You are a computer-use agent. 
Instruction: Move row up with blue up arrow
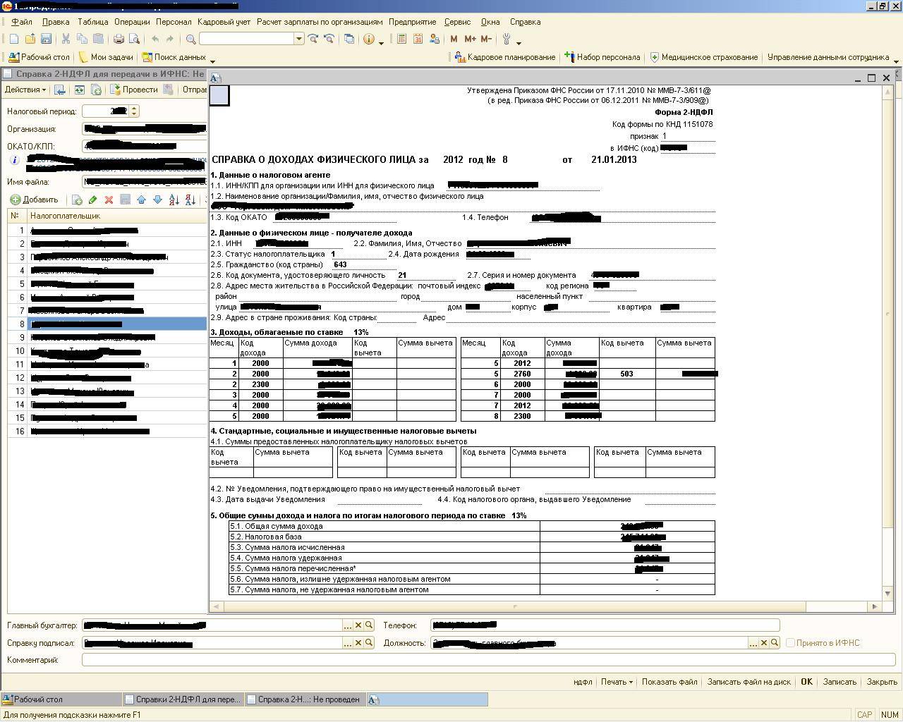coord(141,200)
